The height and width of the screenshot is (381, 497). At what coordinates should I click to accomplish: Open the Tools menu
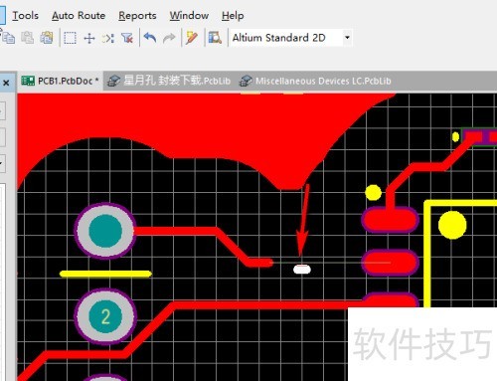pyautogui.click(x=25, y=15)
